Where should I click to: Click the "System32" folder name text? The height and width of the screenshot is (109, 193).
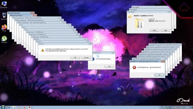[x=151, y=19]
